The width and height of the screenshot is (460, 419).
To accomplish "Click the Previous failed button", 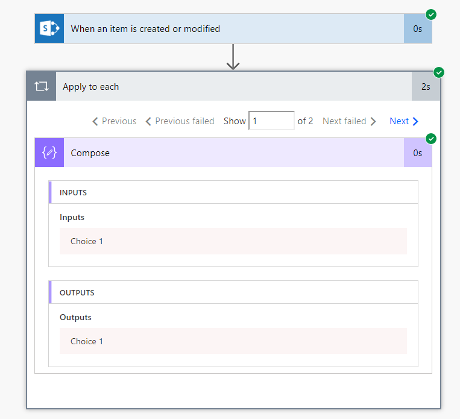I will click(x=180, y=121).
